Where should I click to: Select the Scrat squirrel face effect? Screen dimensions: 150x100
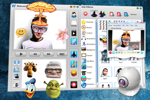point(30,69)
